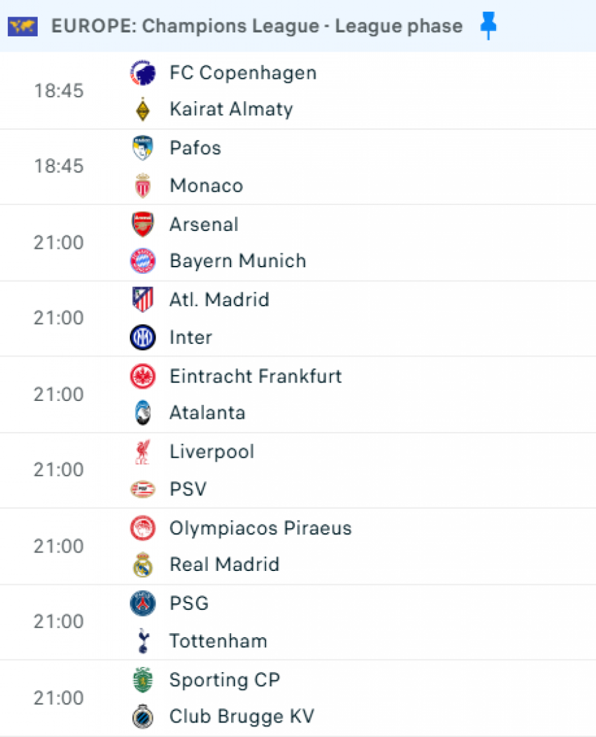Screen dimensions: 596x737
Task: Select the Tottenham team name
Action: [x=218, y=641]
